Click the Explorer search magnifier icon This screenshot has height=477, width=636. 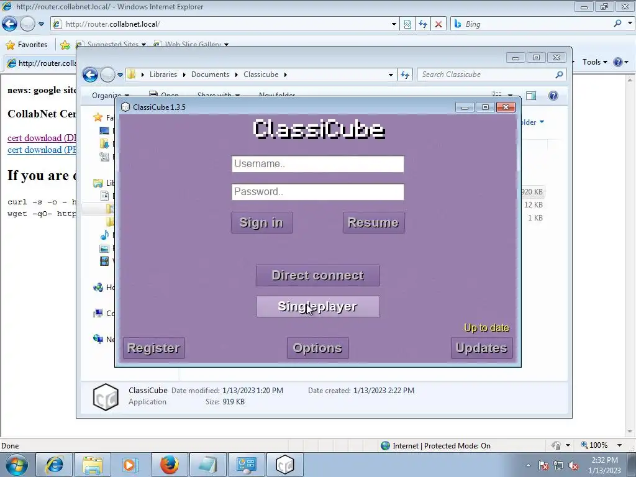point(560,75)
